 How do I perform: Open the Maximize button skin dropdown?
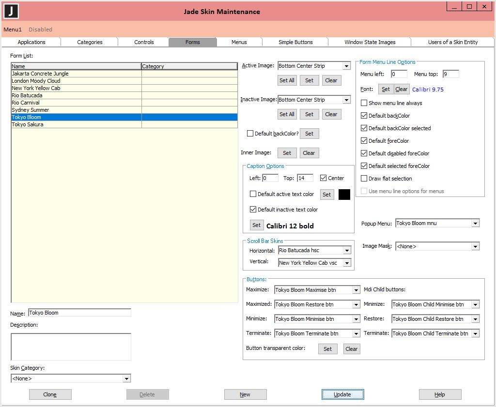coord(356,290)
